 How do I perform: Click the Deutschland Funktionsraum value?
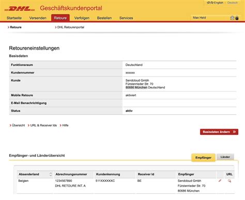134,65
